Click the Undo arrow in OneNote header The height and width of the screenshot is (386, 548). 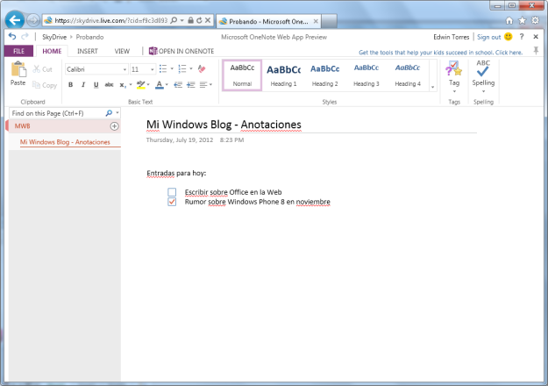12,36
